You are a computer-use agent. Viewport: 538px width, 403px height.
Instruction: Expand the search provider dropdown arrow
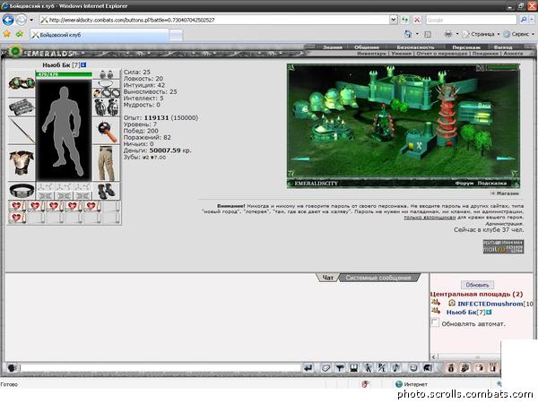(533, 20)
